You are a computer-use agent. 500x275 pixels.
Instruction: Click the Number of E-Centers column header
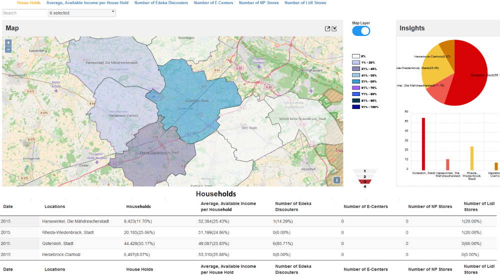point(366,206)
